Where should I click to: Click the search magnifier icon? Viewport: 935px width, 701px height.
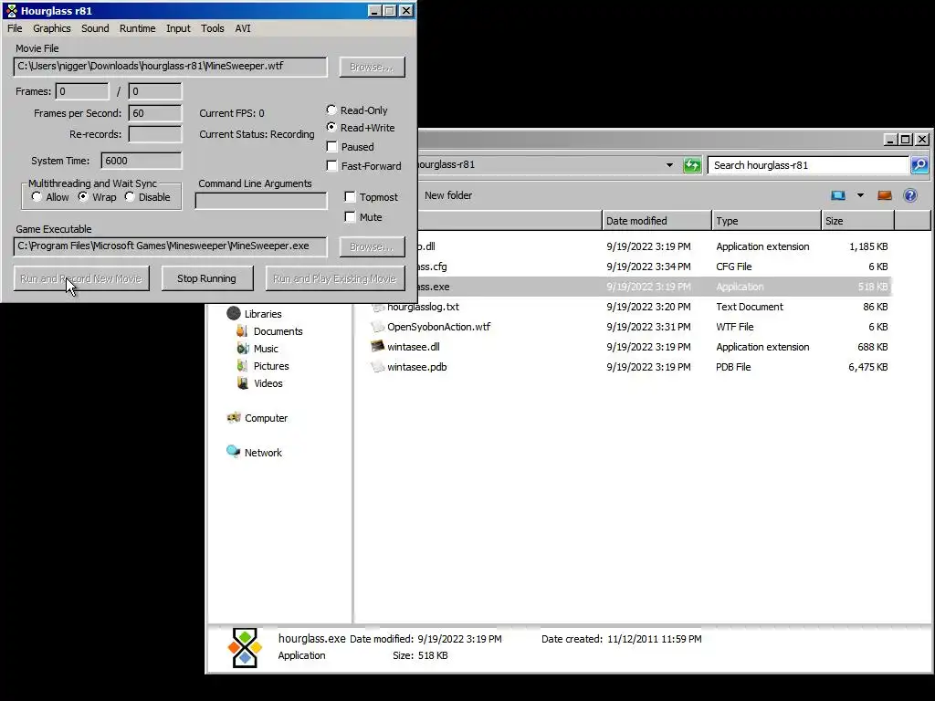(x=919, y=165)
